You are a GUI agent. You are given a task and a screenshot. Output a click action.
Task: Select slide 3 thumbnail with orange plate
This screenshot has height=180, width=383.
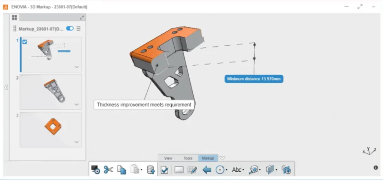[50, 129]
